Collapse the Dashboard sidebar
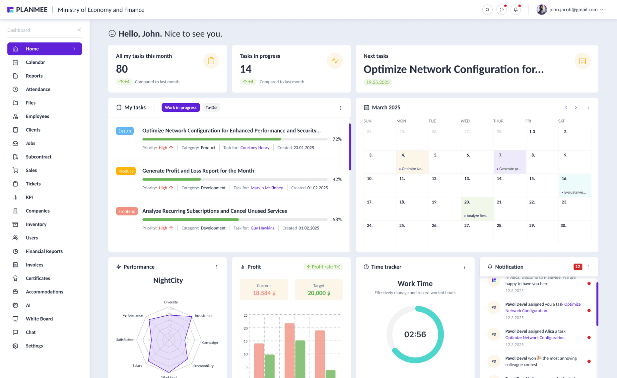Screen dimensions: 617x378 pos(79,30)
